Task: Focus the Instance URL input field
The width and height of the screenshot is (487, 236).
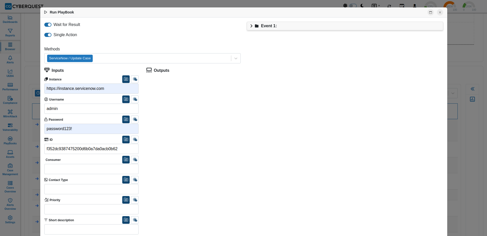Action: pos(91,89)
